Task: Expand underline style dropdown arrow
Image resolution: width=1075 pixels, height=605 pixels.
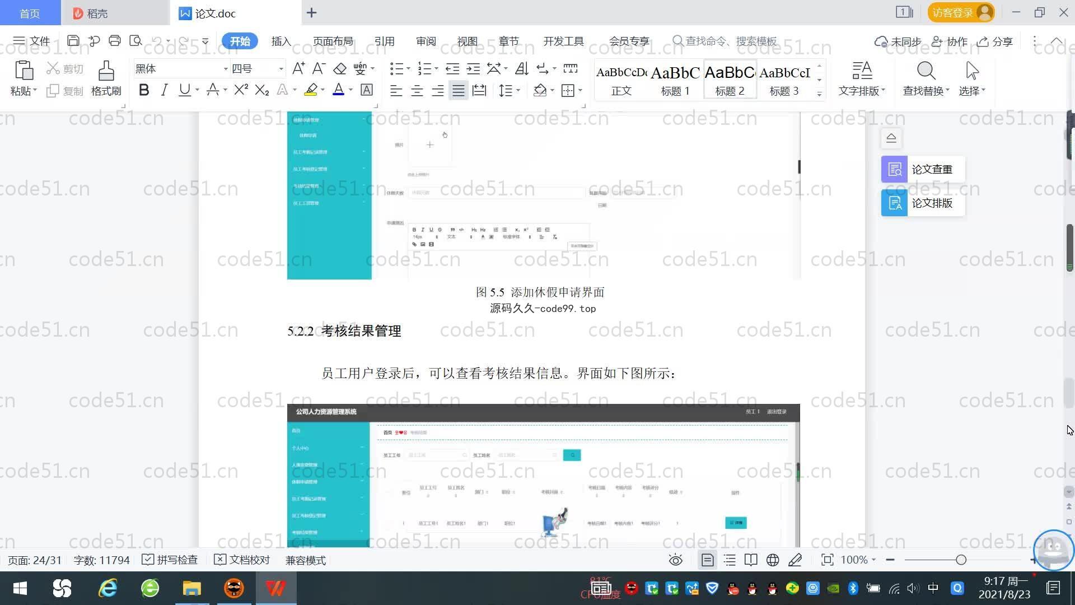Action: pos(197,90)
